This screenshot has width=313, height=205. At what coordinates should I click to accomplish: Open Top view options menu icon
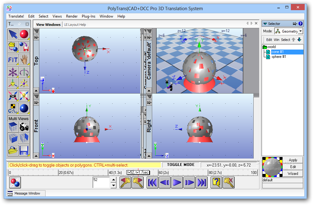click(36, 31)
